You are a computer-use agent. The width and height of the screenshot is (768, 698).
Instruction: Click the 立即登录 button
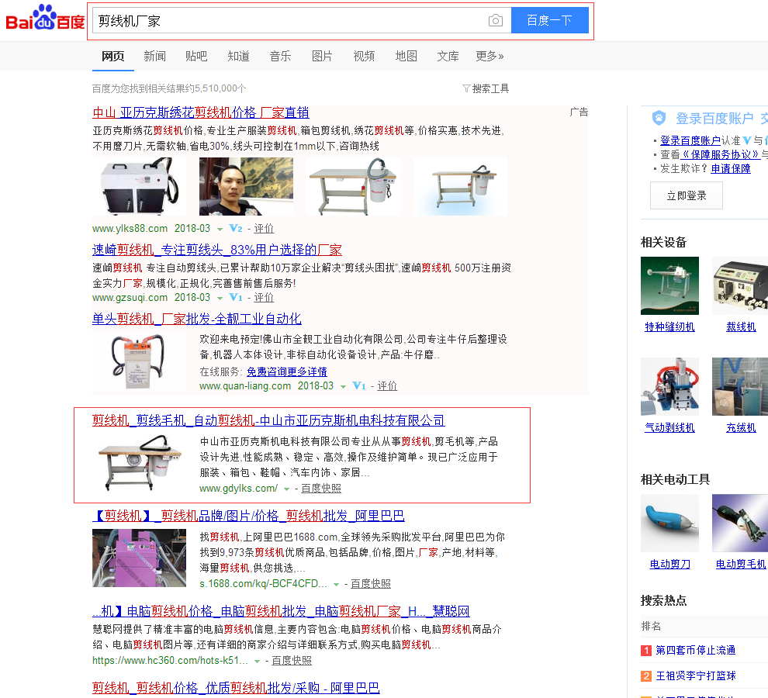point(686,195)
